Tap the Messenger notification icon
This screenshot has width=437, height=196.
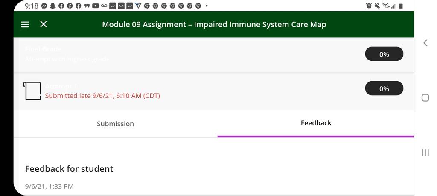tap(44, 6)
